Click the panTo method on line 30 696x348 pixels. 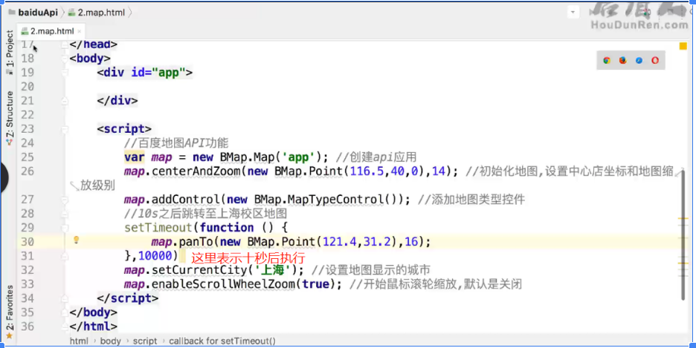click(x=196, y=242)
